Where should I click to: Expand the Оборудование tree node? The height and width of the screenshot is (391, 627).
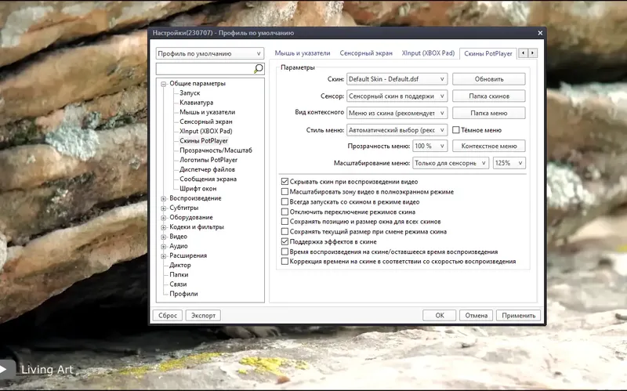pyautogui.click(x=164, y=218)
